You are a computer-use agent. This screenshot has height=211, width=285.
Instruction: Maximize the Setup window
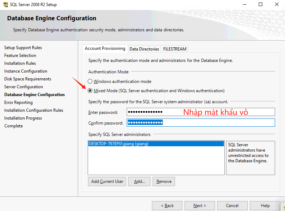pos(261,4)
